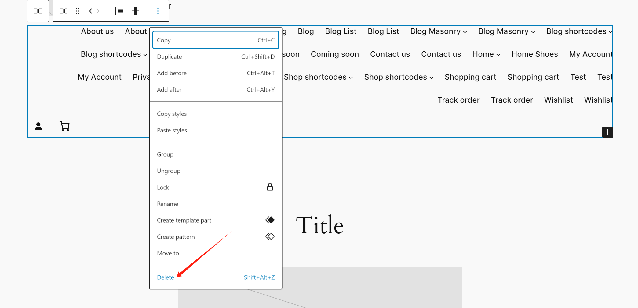Click the drag handle icon to reorder block

[x=77, y=11]
